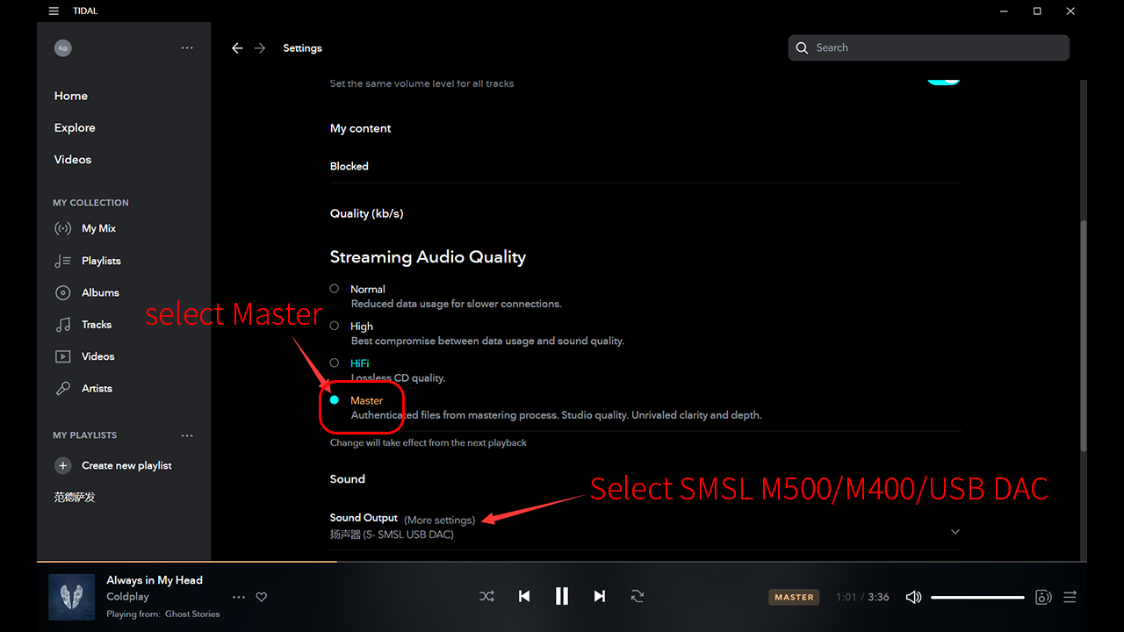Minimize the TIDAL window
This screenshot has height=632, width=1124.
[1004, 11]
